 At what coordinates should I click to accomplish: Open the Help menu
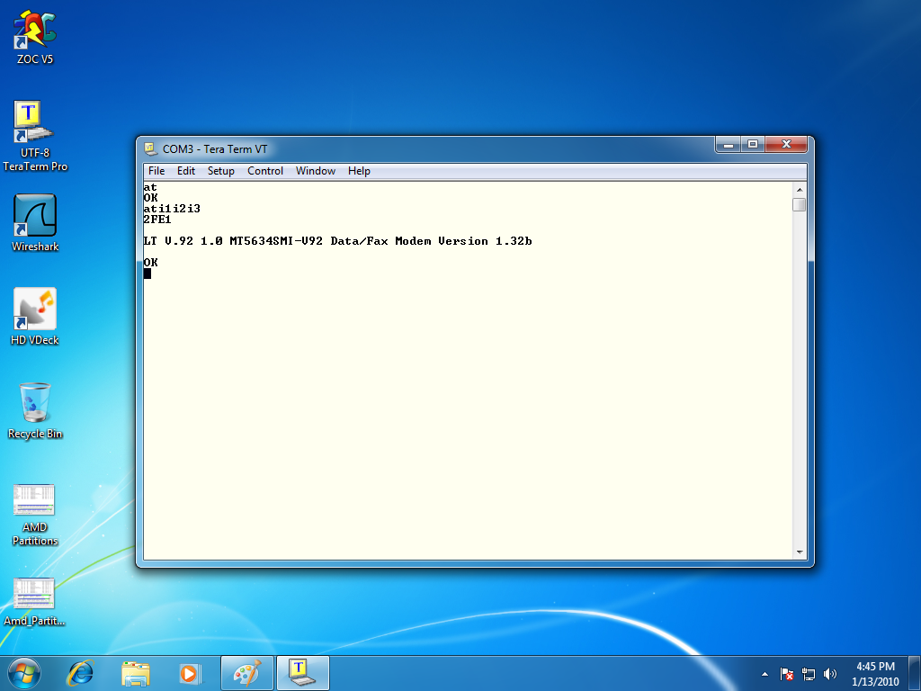[359, 171]
